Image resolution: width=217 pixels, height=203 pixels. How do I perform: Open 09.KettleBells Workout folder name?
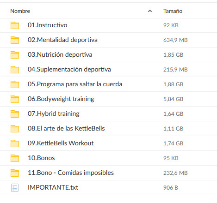coord(61,143)
